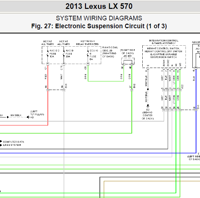
Task: Click the "EK1" label beside pin 29
Action: (x=66, y=86)
